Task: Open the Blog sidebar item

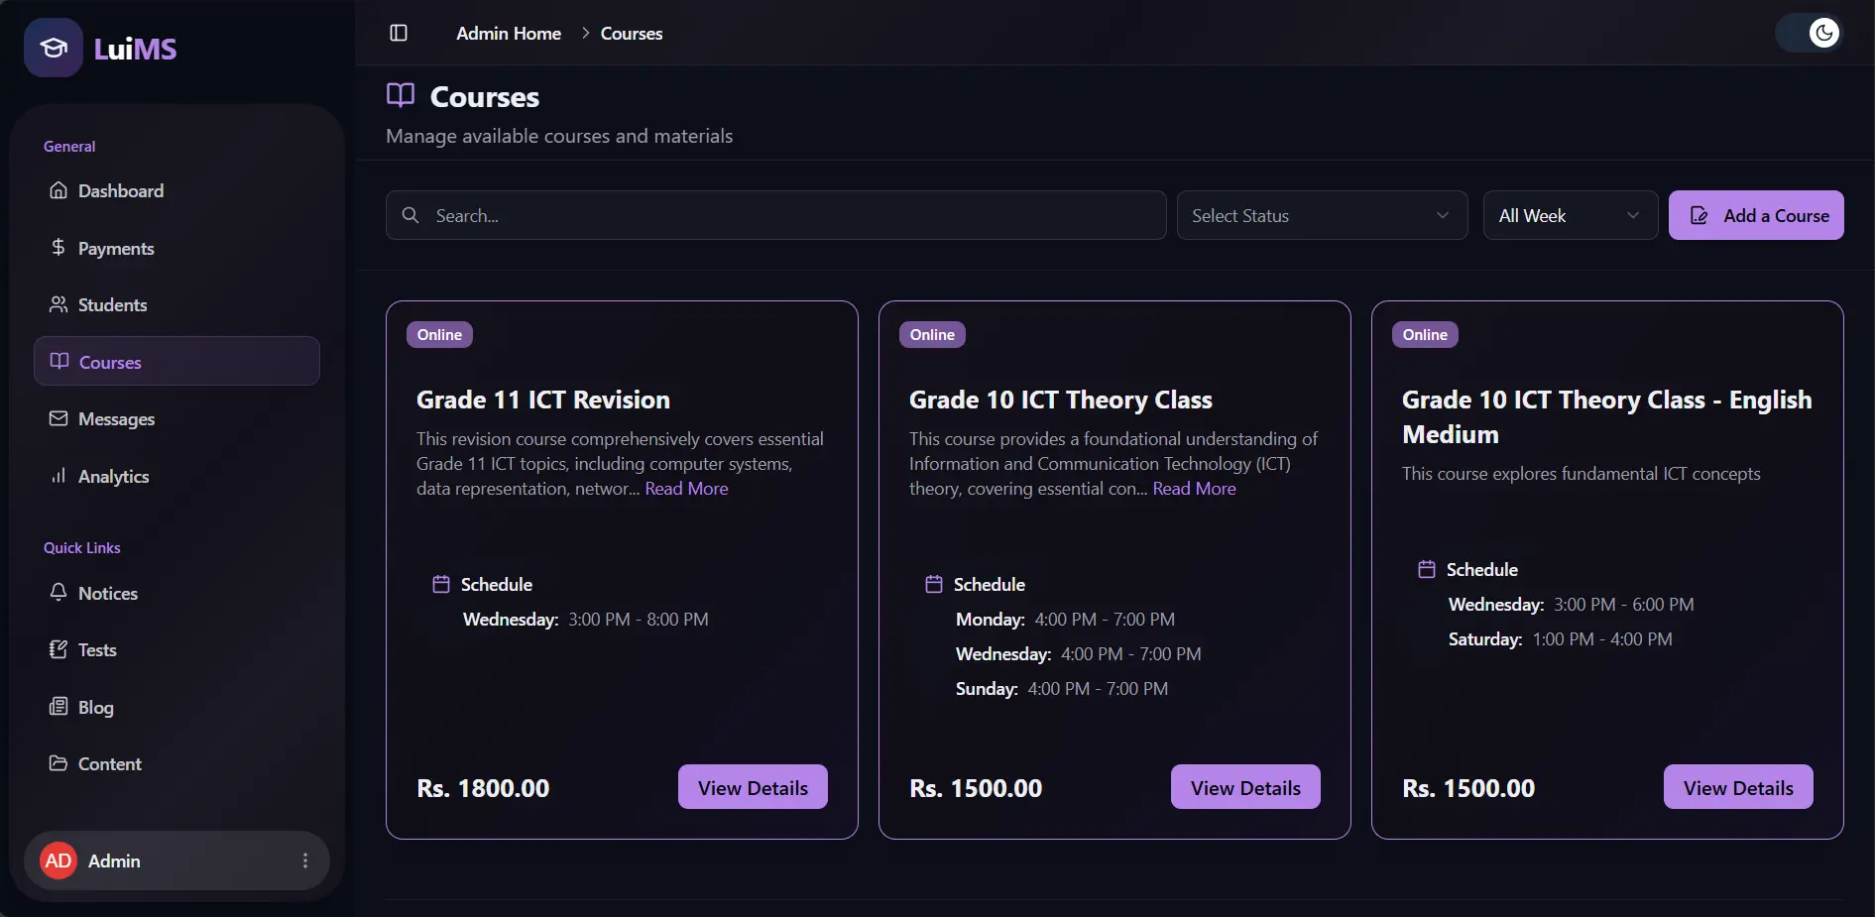Action: coord(95,708)
